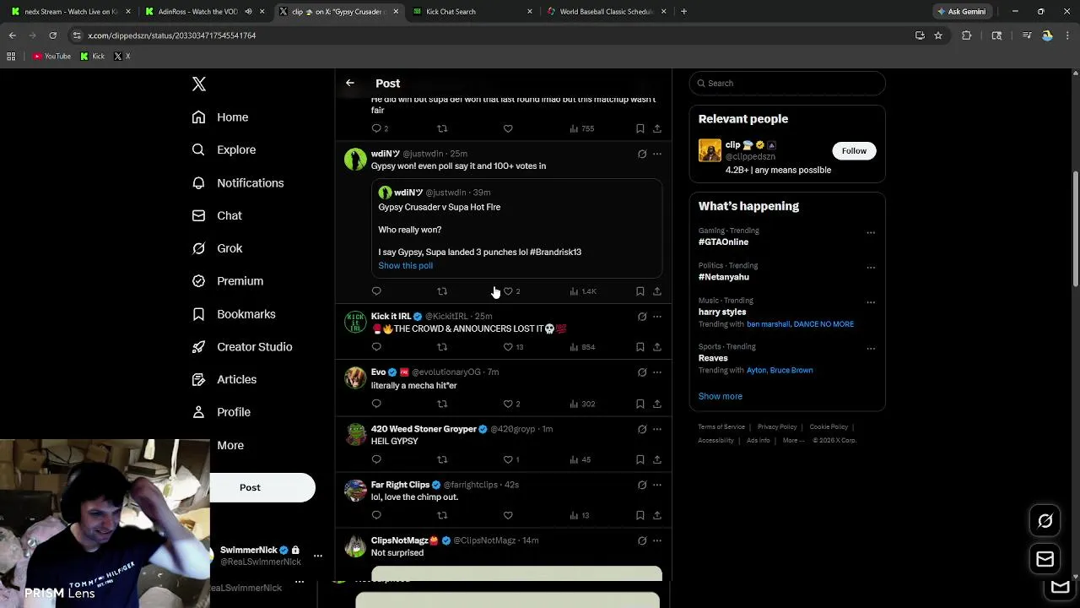
Task: Open a new browser tab
Action: pos(683,12)
